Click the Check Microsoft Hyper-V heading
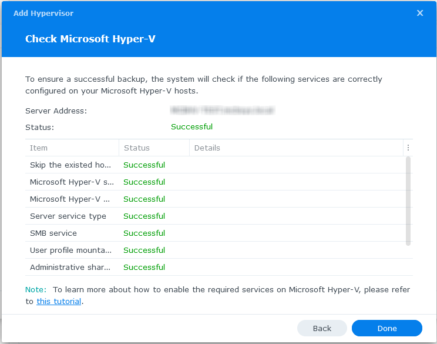 pos(90,39)
